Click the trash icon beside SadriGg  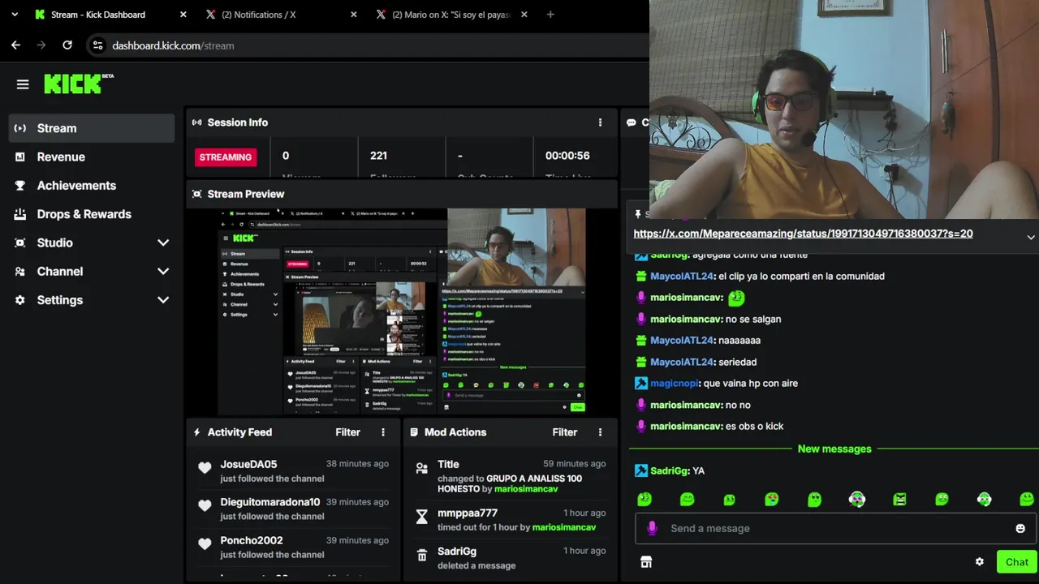(x=421, y=555)
